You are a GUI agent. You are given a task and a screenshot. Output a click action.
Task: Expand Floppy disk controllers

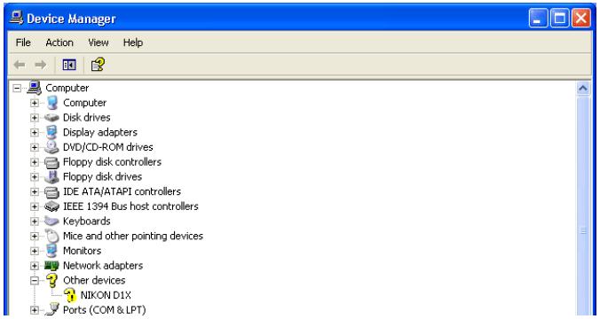point(35,162)
